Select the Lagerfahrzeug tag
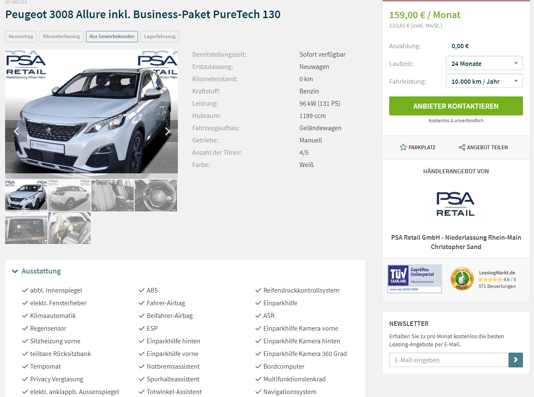 coord(160,36)
